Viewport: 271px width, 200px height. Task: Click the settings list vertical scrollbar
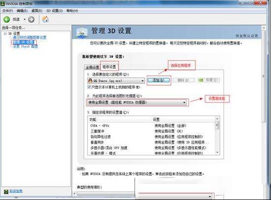(x=217, y=136)
